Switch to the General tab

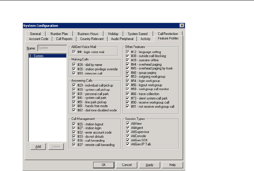coord(35,34)
